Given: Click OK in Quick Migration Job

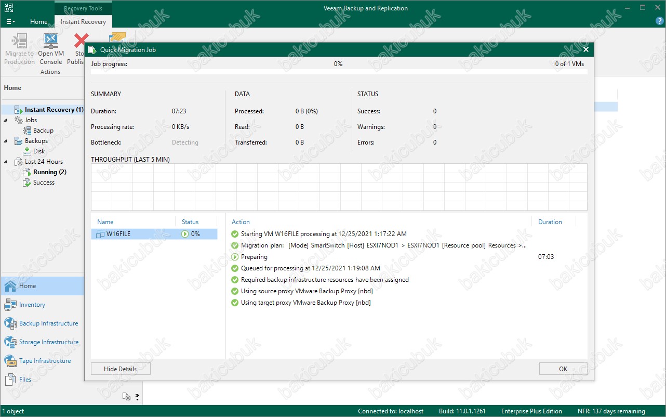Looking at the screenshot, I should [563, 369].
